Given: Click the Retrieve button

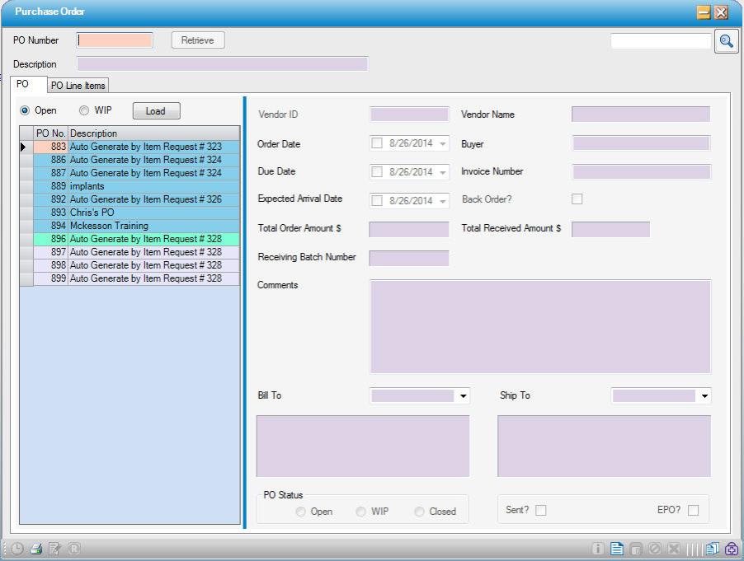Looking at the screenshot, I should (197, 40).
